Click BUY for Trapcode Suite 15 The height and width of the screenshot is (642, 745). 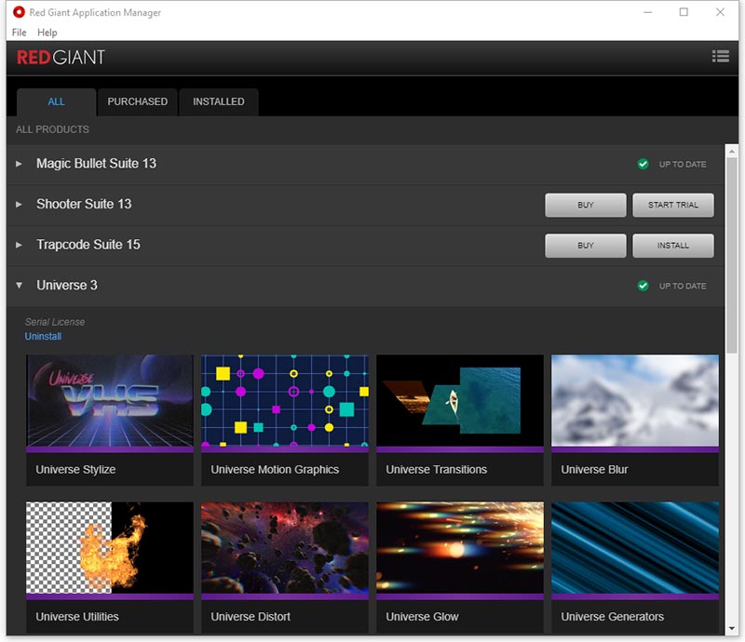pyautogui.click(x=586, y=246)
